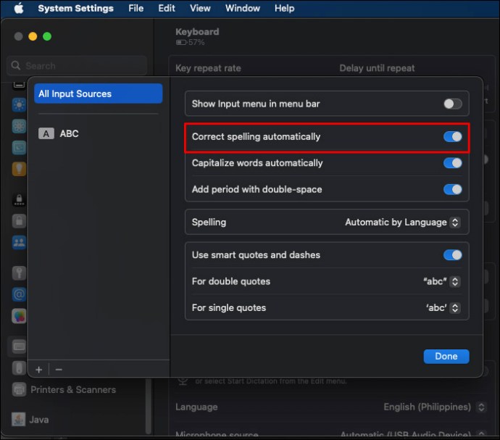This screenshot has height=440, width=500.
Task: Open Game Center via the colorful bubbles icon
Action: (19, 316)
